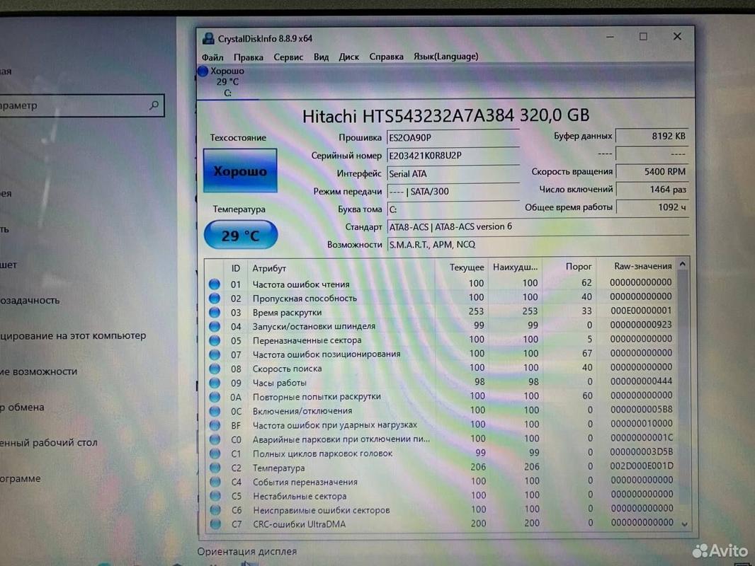The width and height of the screenshot is (755, 566).
Task: Click the Скорость вращения value 5400 RPM
Action: coord(652,172)
